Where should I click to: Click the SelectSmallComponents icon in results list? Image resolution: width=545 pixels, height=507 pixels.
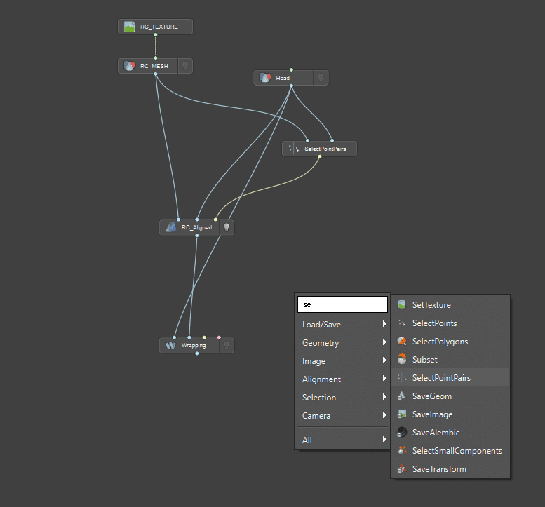[402, 451]
